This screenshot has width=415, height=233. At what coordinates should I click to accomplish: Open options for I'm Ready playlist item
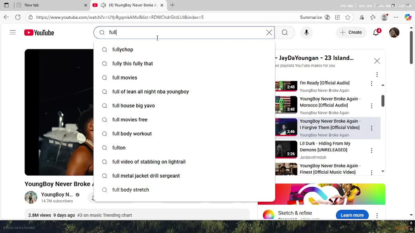(372, 84)
